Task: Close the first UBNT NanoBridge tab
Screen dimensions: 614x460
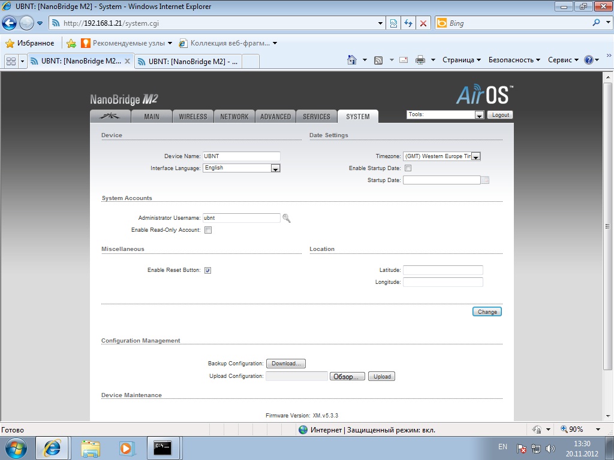Action: (127, 61)
